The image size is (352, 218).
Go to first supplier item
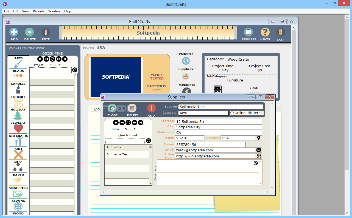pyautogui.click(x=116, y=123)
